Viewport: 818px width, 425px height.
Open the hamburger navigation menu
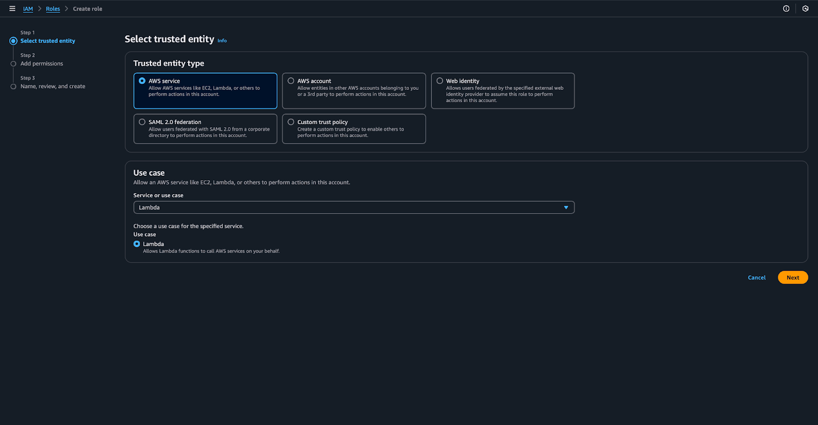point(12,9)
